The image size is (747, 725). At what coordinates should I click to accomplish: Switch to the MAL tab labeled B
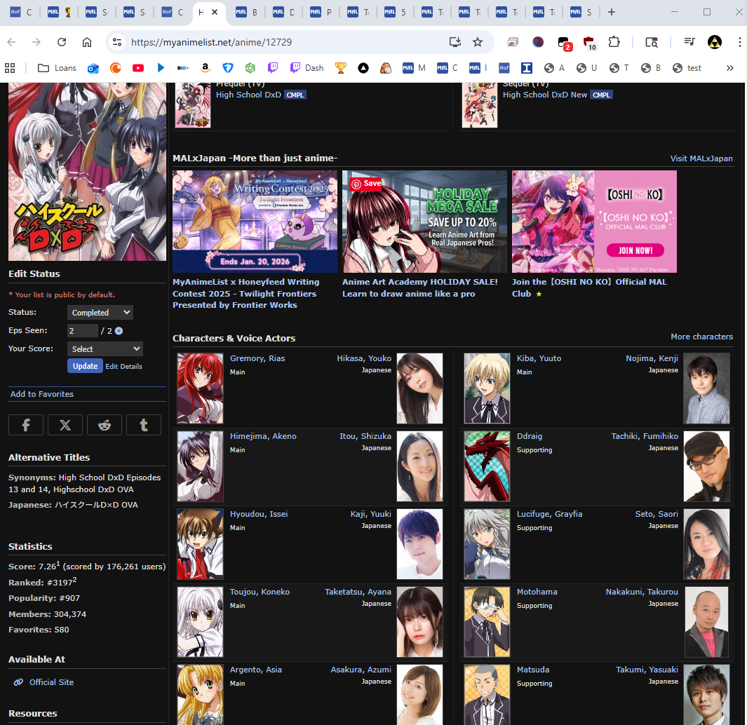pyautogui.click(x=246, y=13)
